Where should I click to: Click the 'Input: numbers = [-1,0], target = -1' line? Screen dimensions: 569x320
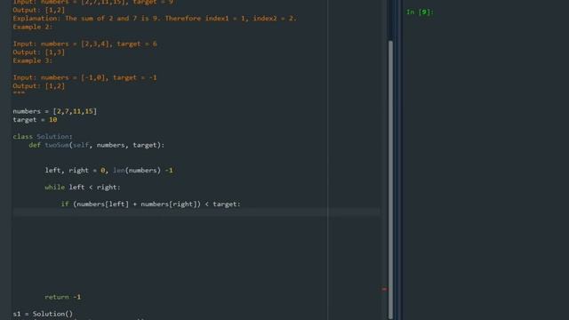85,77
